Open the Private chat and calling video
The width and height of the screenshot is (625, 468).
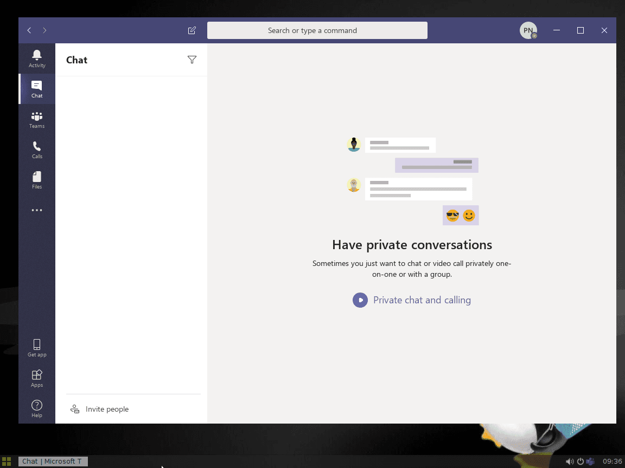coord(412,300)
